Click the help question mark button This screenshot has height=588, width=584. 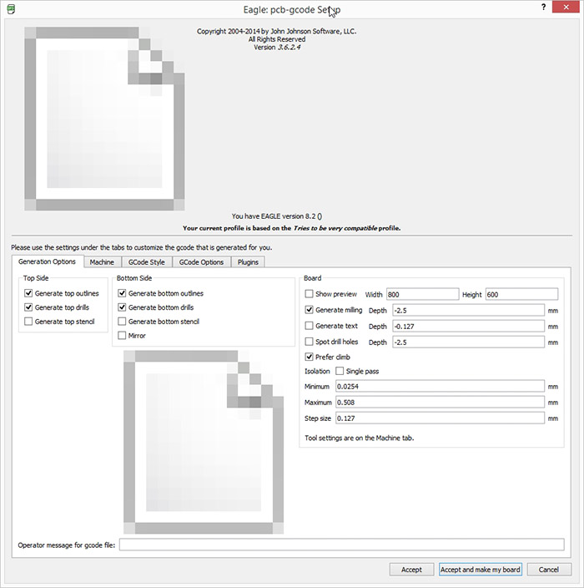click(543, 8)
